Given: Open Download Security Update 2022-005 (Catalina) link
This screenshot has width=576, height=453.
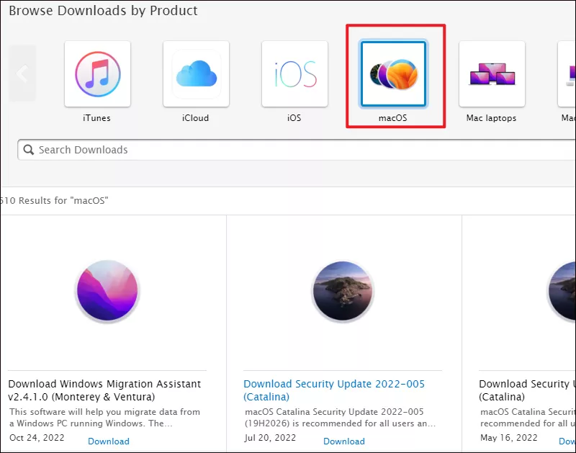Looking at the screenshot, I should pyautogui.click(x=334, y=390).
